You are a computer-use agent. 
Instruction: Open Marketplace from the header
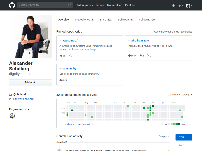(115, 5)
